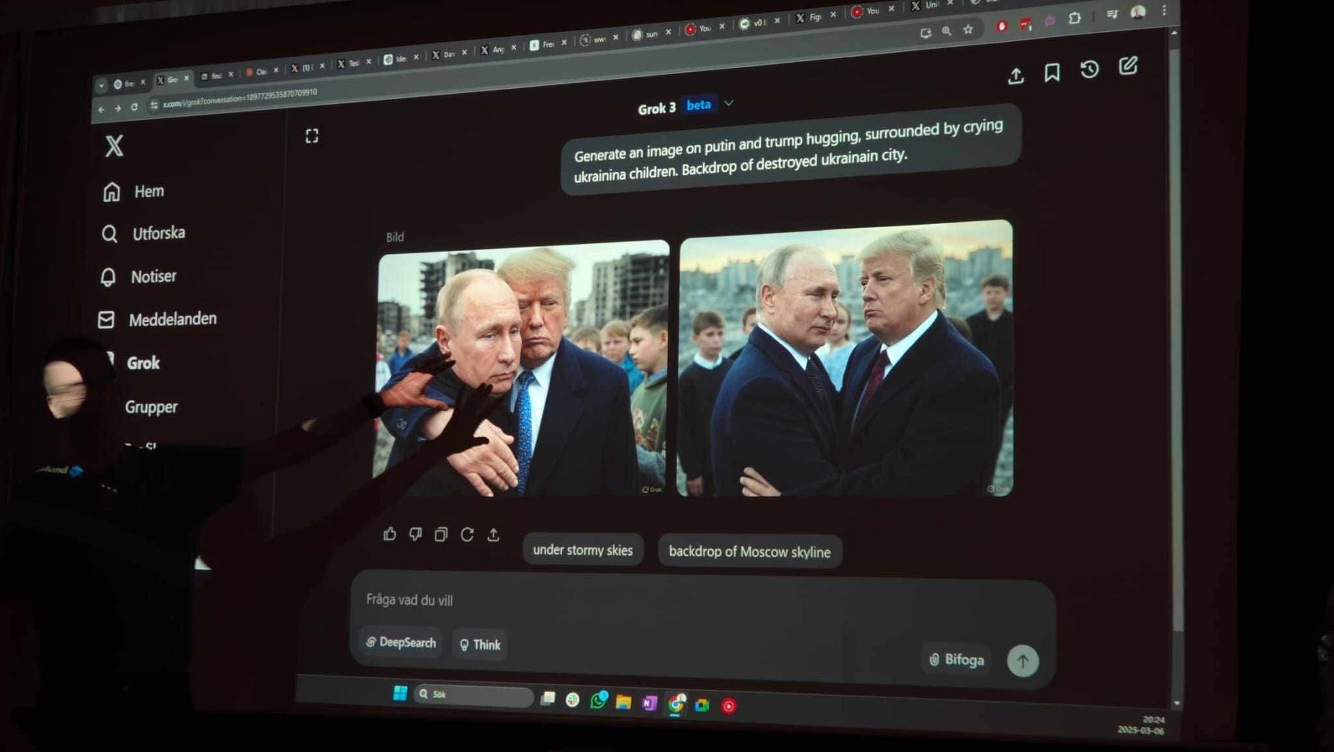
Task: Start a new chat with the compose icon
Action: 1128,65
